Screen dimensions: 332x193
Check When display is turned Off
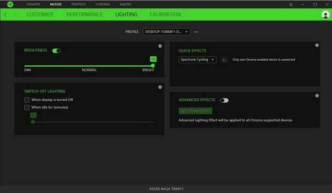click(x=27, y=100)
